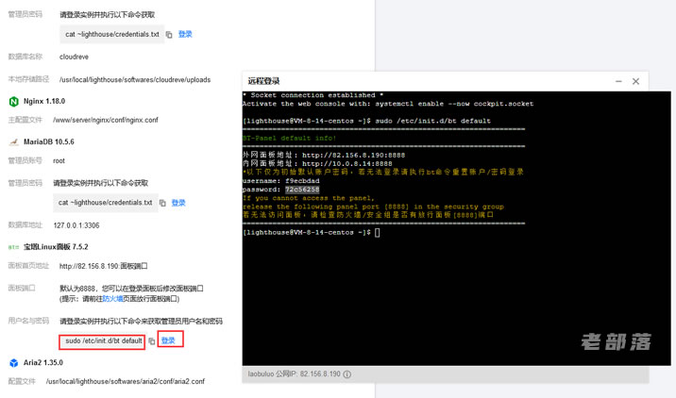Viewport: 676px width, 398px height.
Task: Open info icon next to public IP
Action: [x=347, y=374]
